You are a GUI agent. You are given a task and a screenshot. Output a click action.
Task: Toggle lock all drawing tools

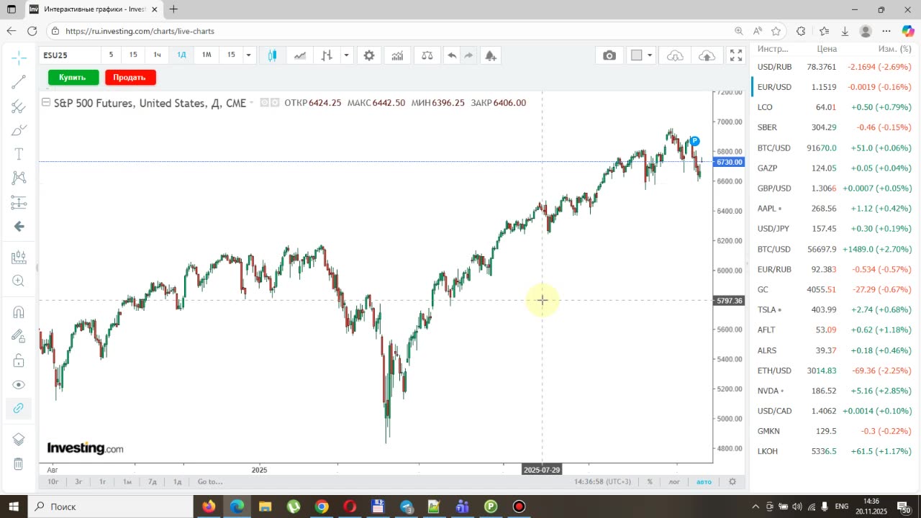click(19, 360)
